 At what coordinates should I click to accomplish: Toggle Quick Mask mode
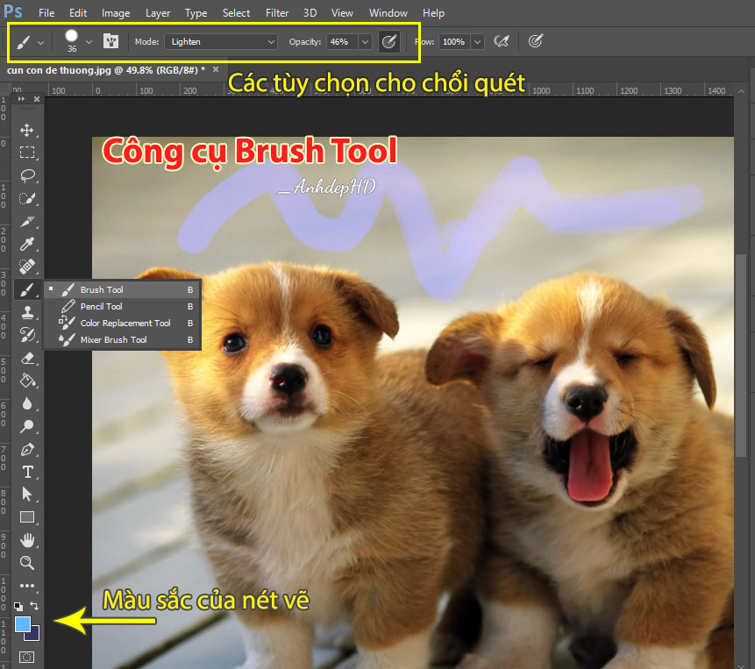(x=27, y=657)
